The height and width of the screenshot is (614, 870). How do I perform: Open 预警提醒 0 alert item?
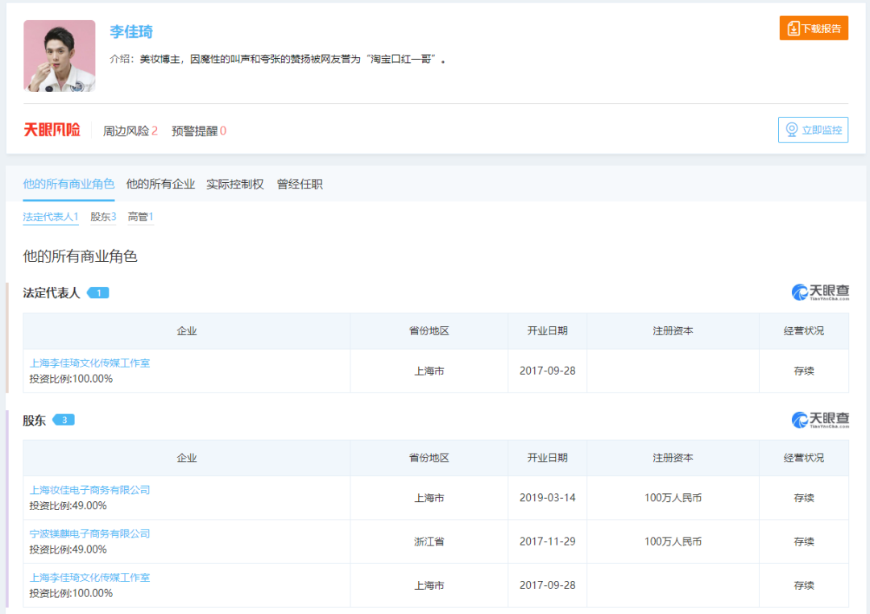pos(199,131)
